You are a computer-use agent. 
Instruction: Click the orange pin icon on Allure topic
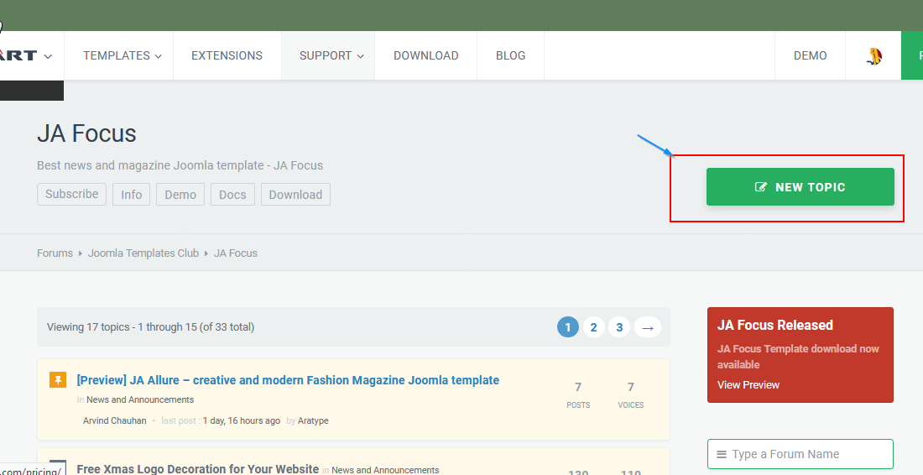(58, 380)
